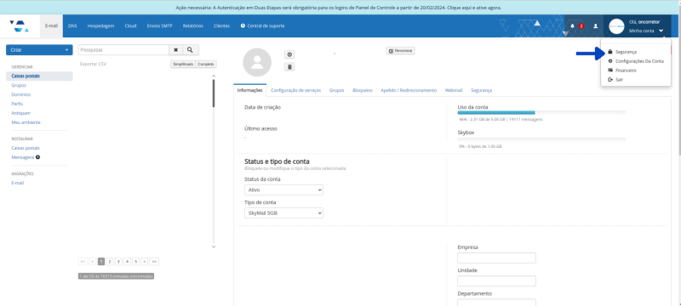
Task: Open Meu ambiente in left sidebar
Action: (26, 122)
